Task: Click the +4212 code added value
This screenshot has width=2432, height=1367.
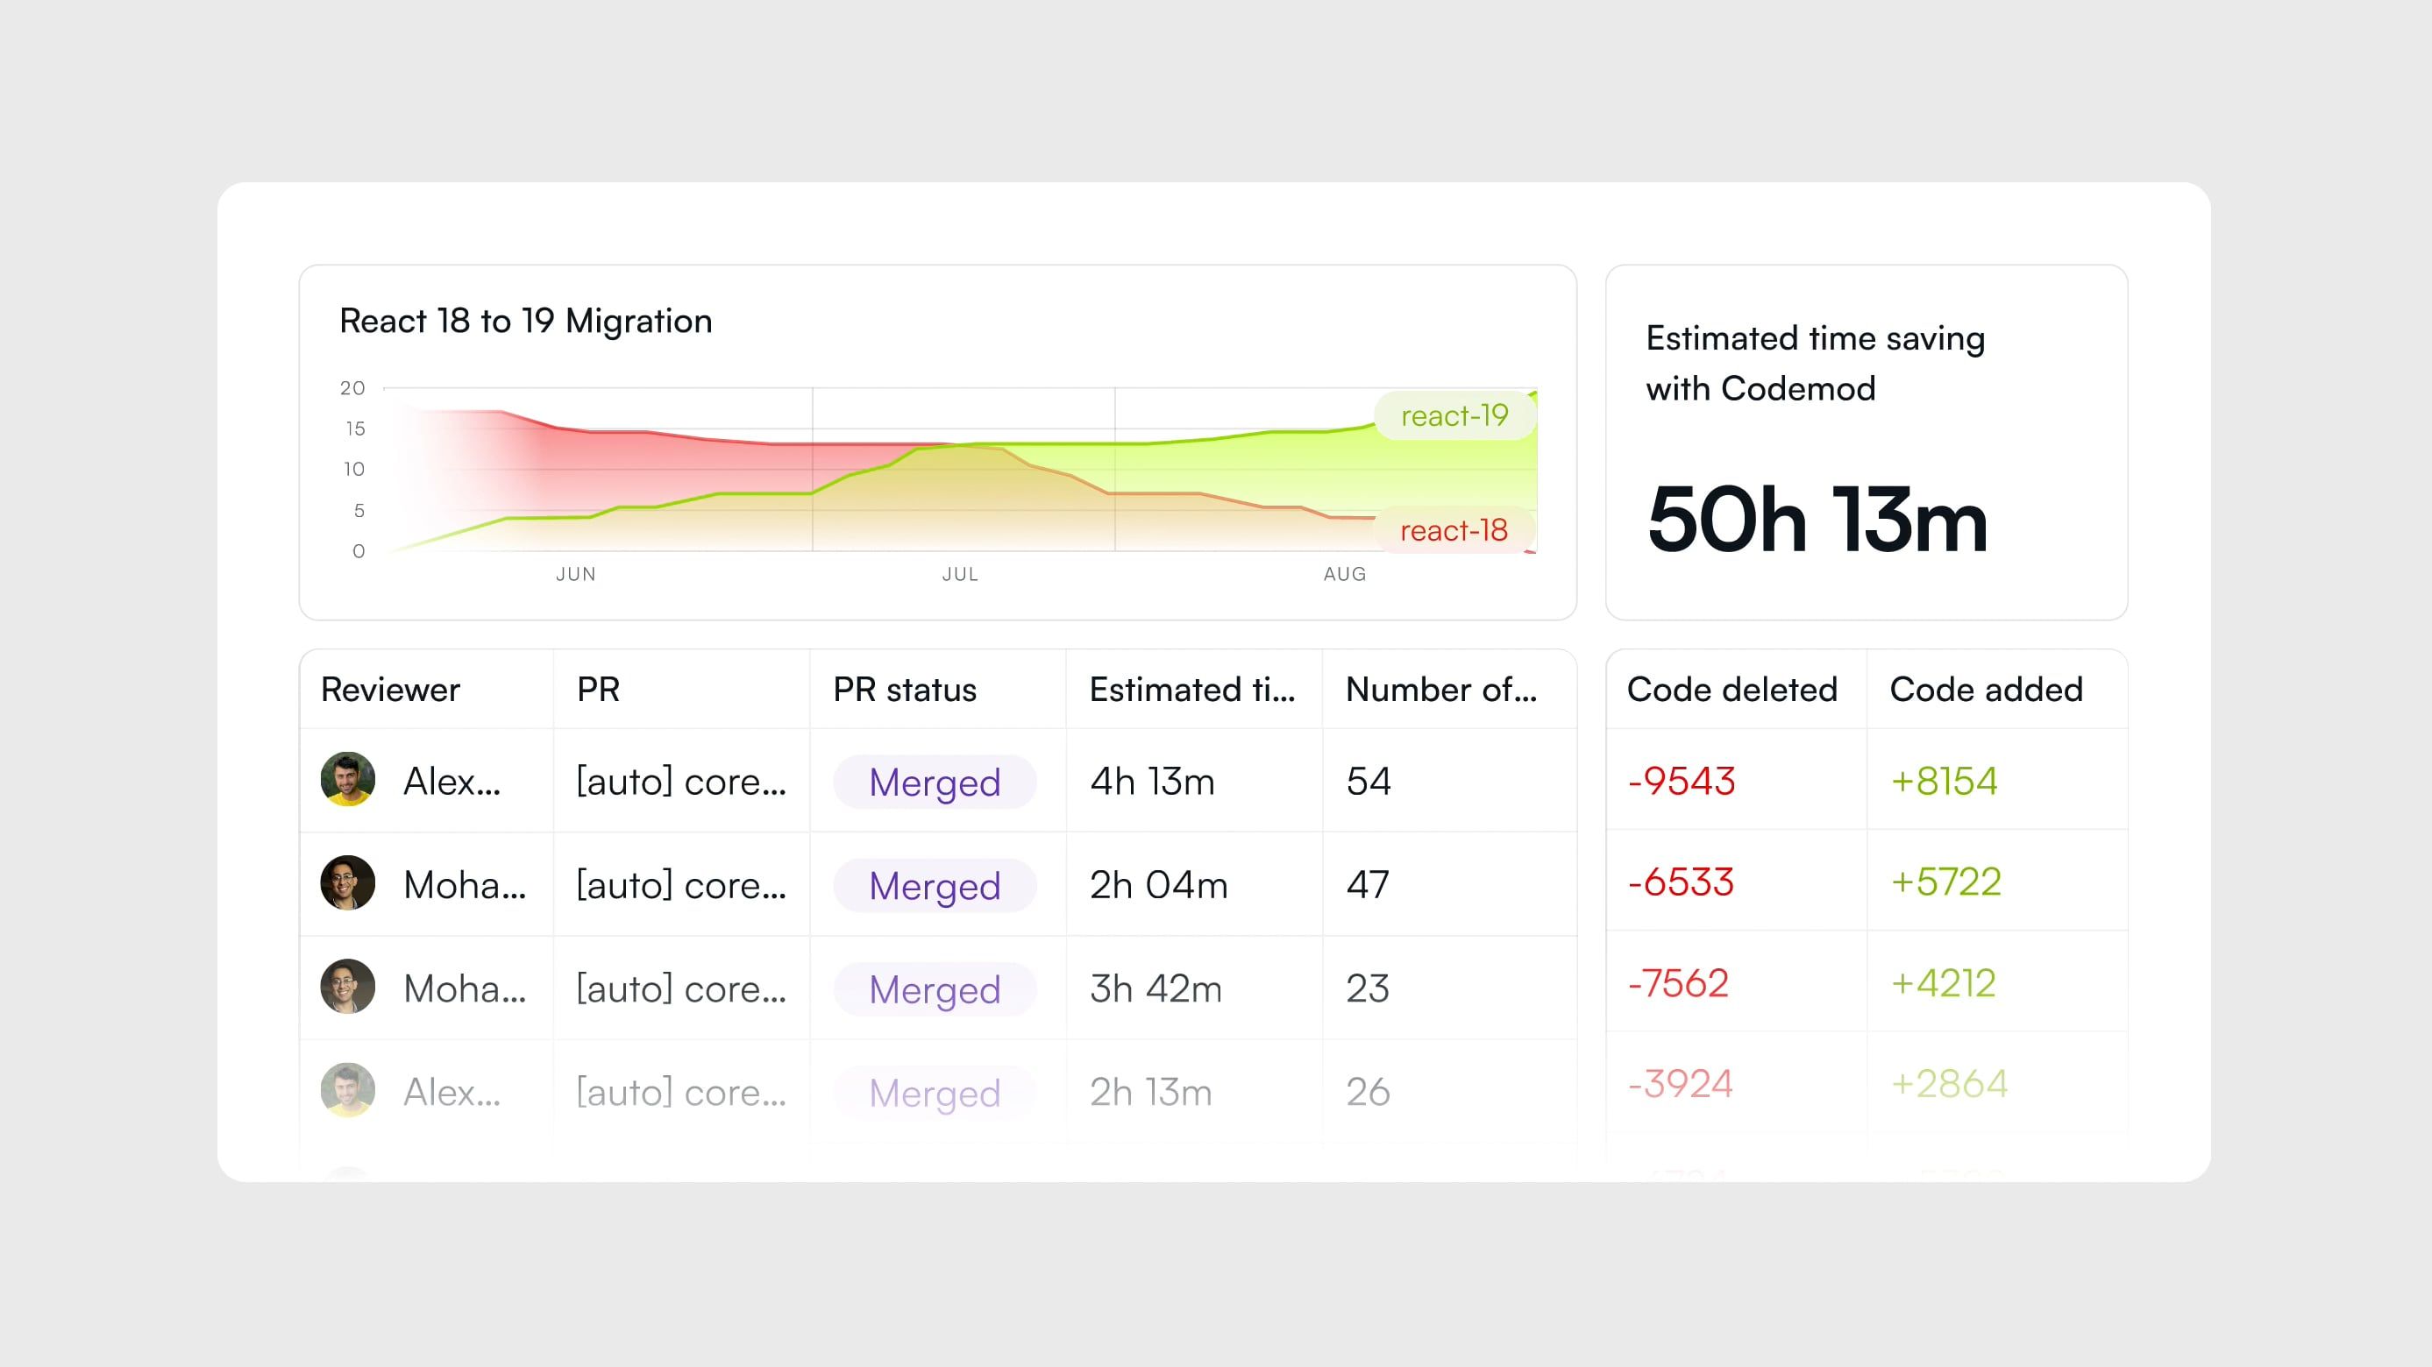Action: (x=1943, y=983)
